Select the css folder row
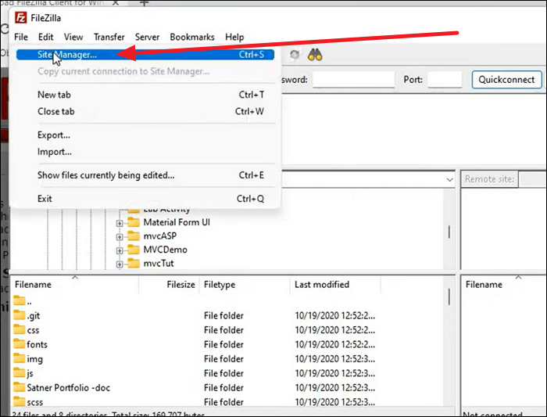This screenshot has height=417, width=547. pos(228,329)
